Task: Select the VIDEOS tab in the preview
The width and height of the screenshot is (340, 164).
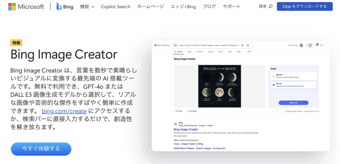Action: (220, 52)
